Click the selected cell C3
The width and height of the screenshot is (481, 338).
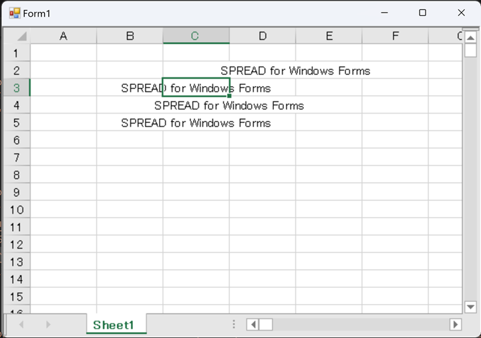pyautogui.click(x=196, y=88)
